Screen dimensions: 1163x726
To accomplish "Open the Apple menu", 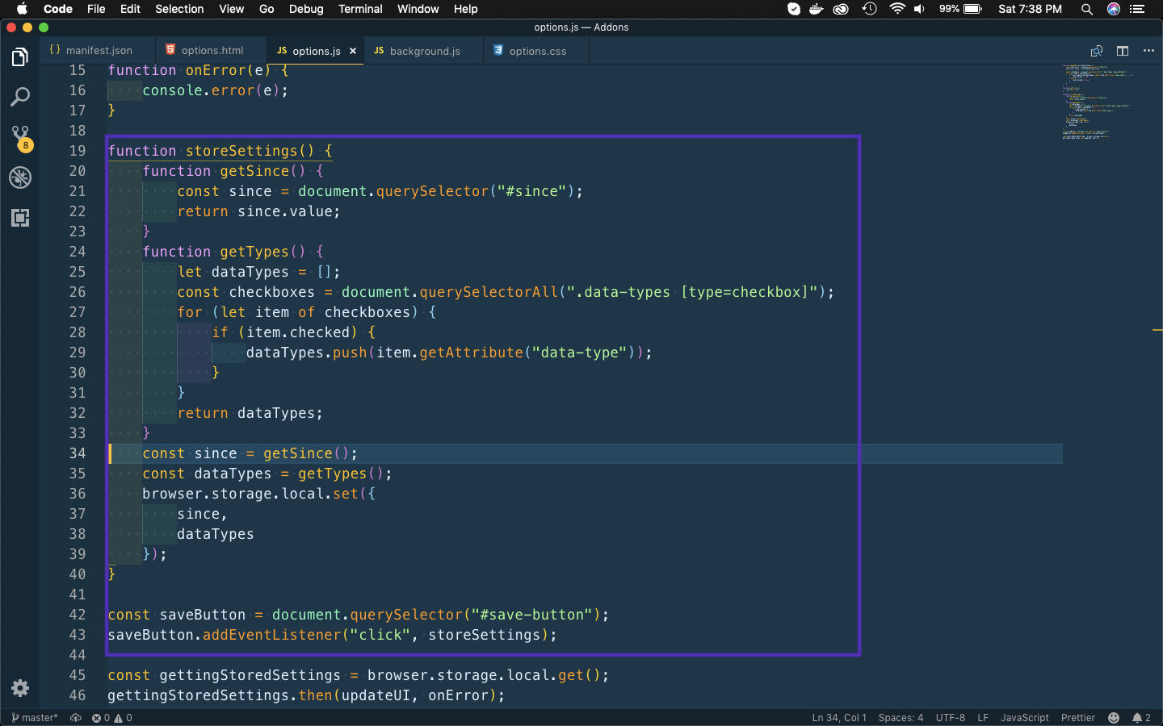I will click(22, 9).
